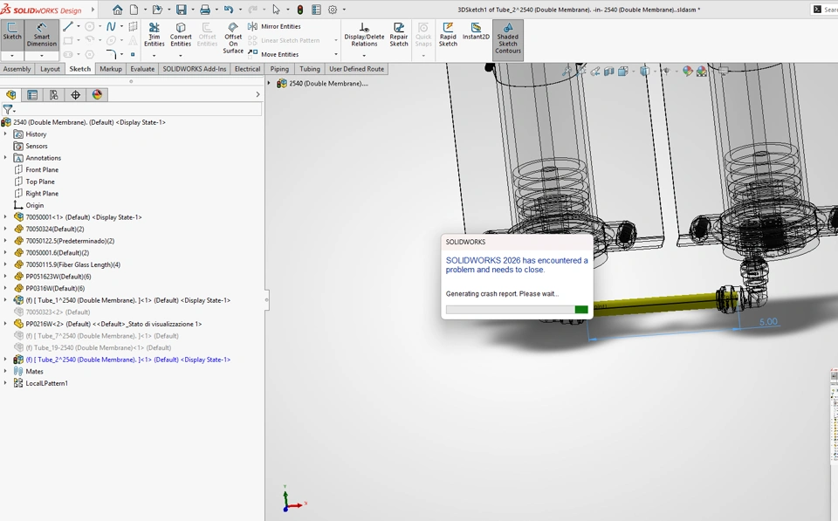Click the Home icon in the title bar

click(x=117, y=10)
